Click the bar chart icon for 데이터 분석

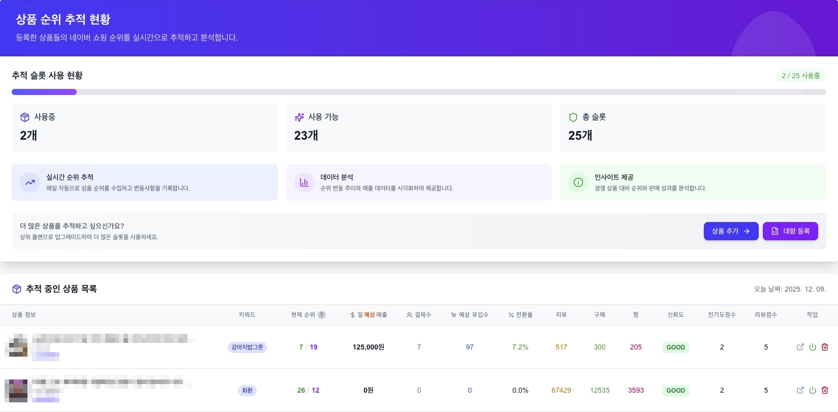(304, 182)
